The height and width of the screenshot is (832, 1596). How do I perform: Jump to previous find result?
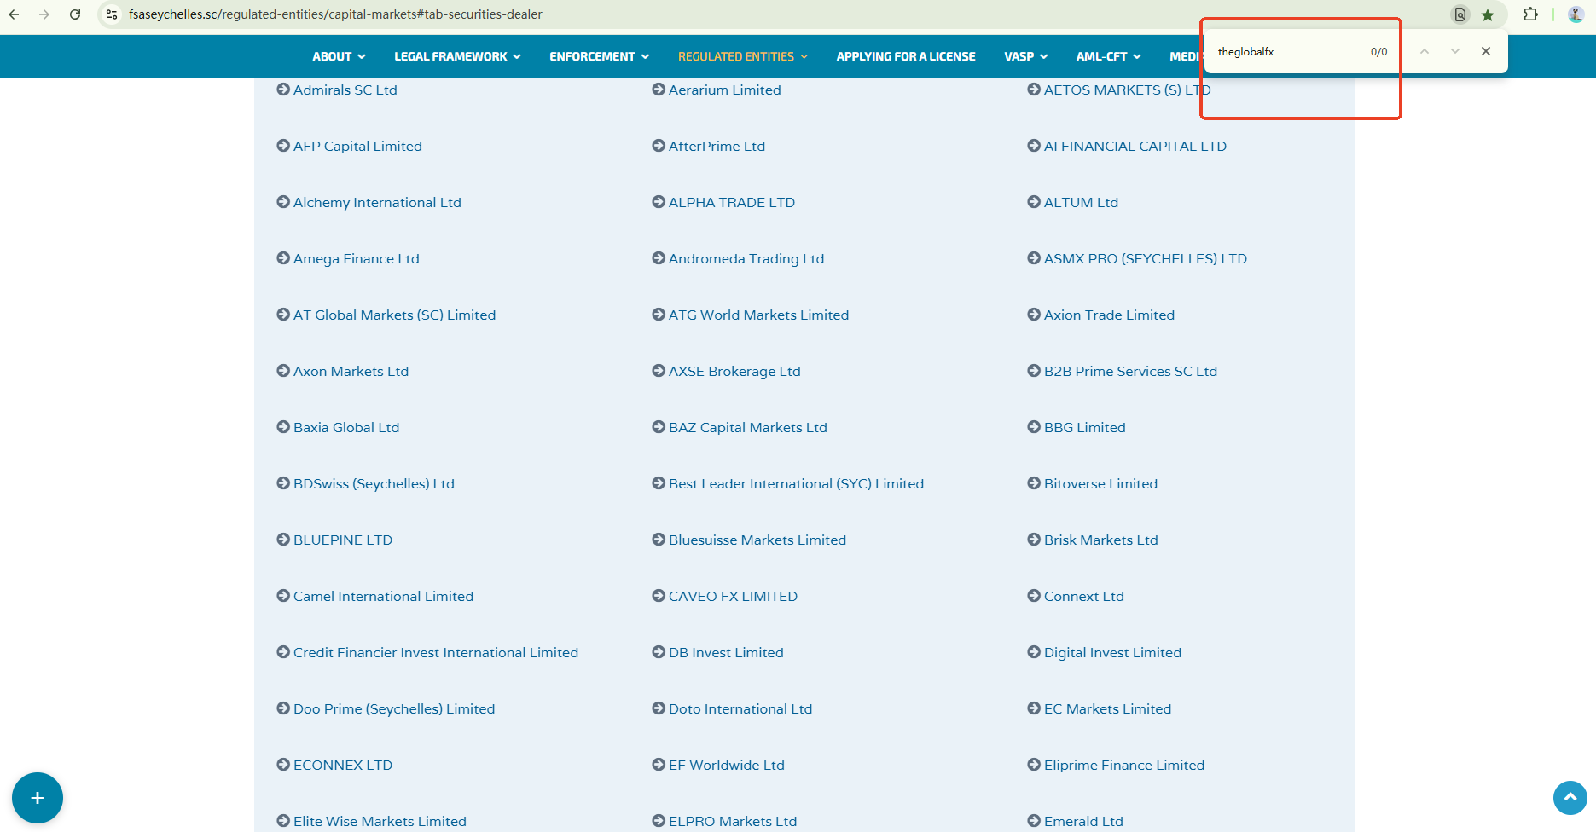point(1424,52)
